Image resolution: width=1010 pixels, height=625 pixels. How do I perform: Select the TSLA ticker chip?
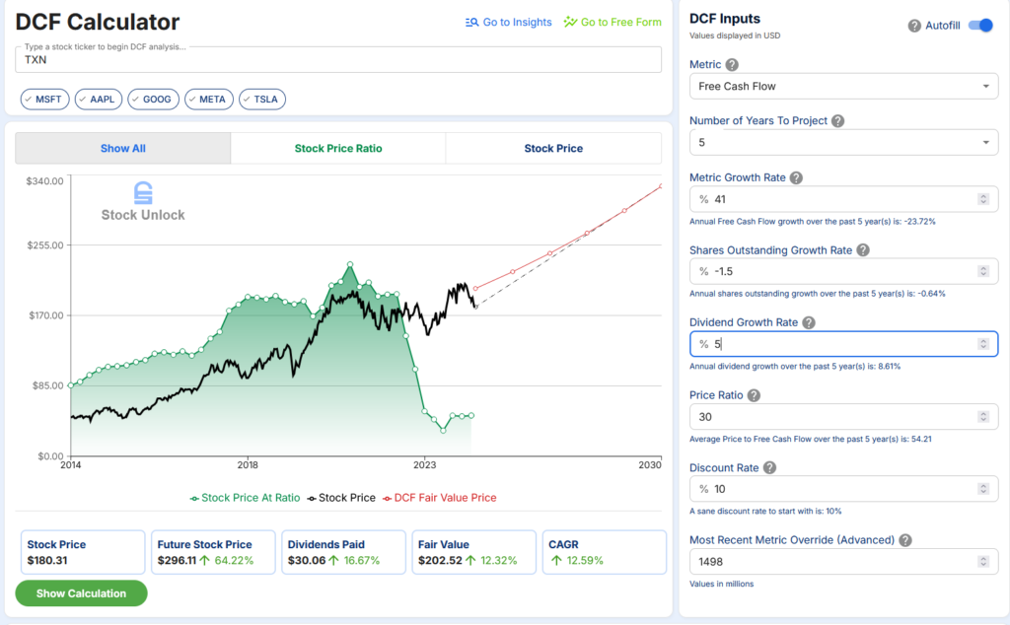tap(262, 100)
